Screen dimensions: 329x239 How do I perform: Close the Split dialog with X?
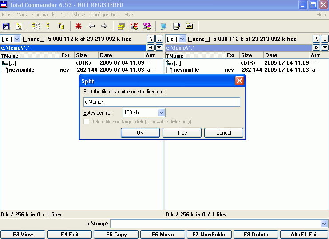(239, 81)
